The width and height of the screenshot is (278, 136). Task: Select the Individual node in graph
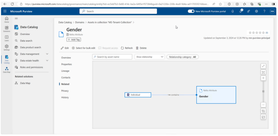pos(138,95)
